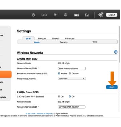Open the Security sub-tab
This screenshot has width=121, height=127.
64,42
